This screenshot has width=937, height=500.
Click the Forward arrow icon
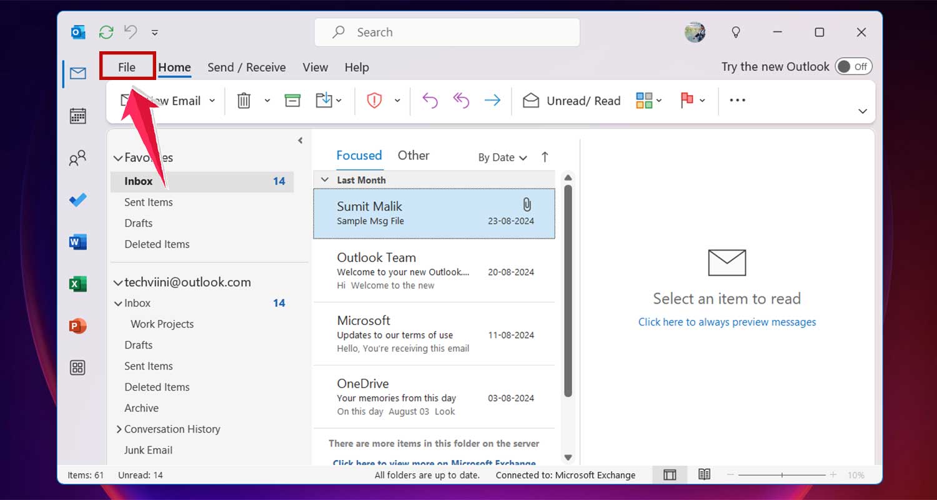coord(492,100)
